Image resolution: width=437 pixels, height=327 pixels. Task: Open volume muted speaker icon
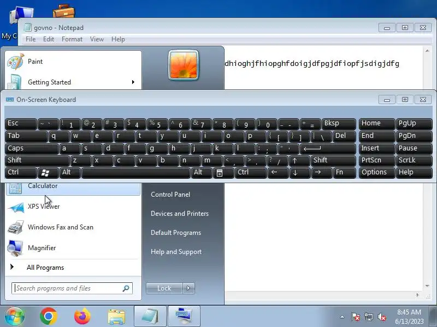[x=382, y=317]
